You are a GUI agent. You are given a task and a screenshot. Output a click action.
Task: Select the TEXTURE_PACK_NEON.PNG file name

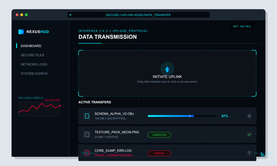point(117,132)
